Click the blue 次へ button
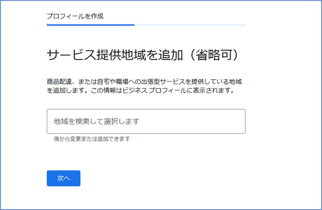The image size is (322, 210). (x=63, y=178)
